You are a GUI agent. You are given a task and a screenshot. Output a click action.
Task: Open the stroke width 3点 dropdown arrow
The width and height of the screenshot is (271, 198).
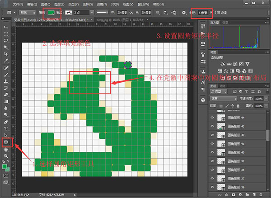[x=92, y=13]
